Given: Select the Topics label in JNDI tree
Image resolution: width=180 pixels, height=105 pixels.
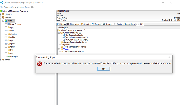Looking at the screenshot, I should pos(66,49).
